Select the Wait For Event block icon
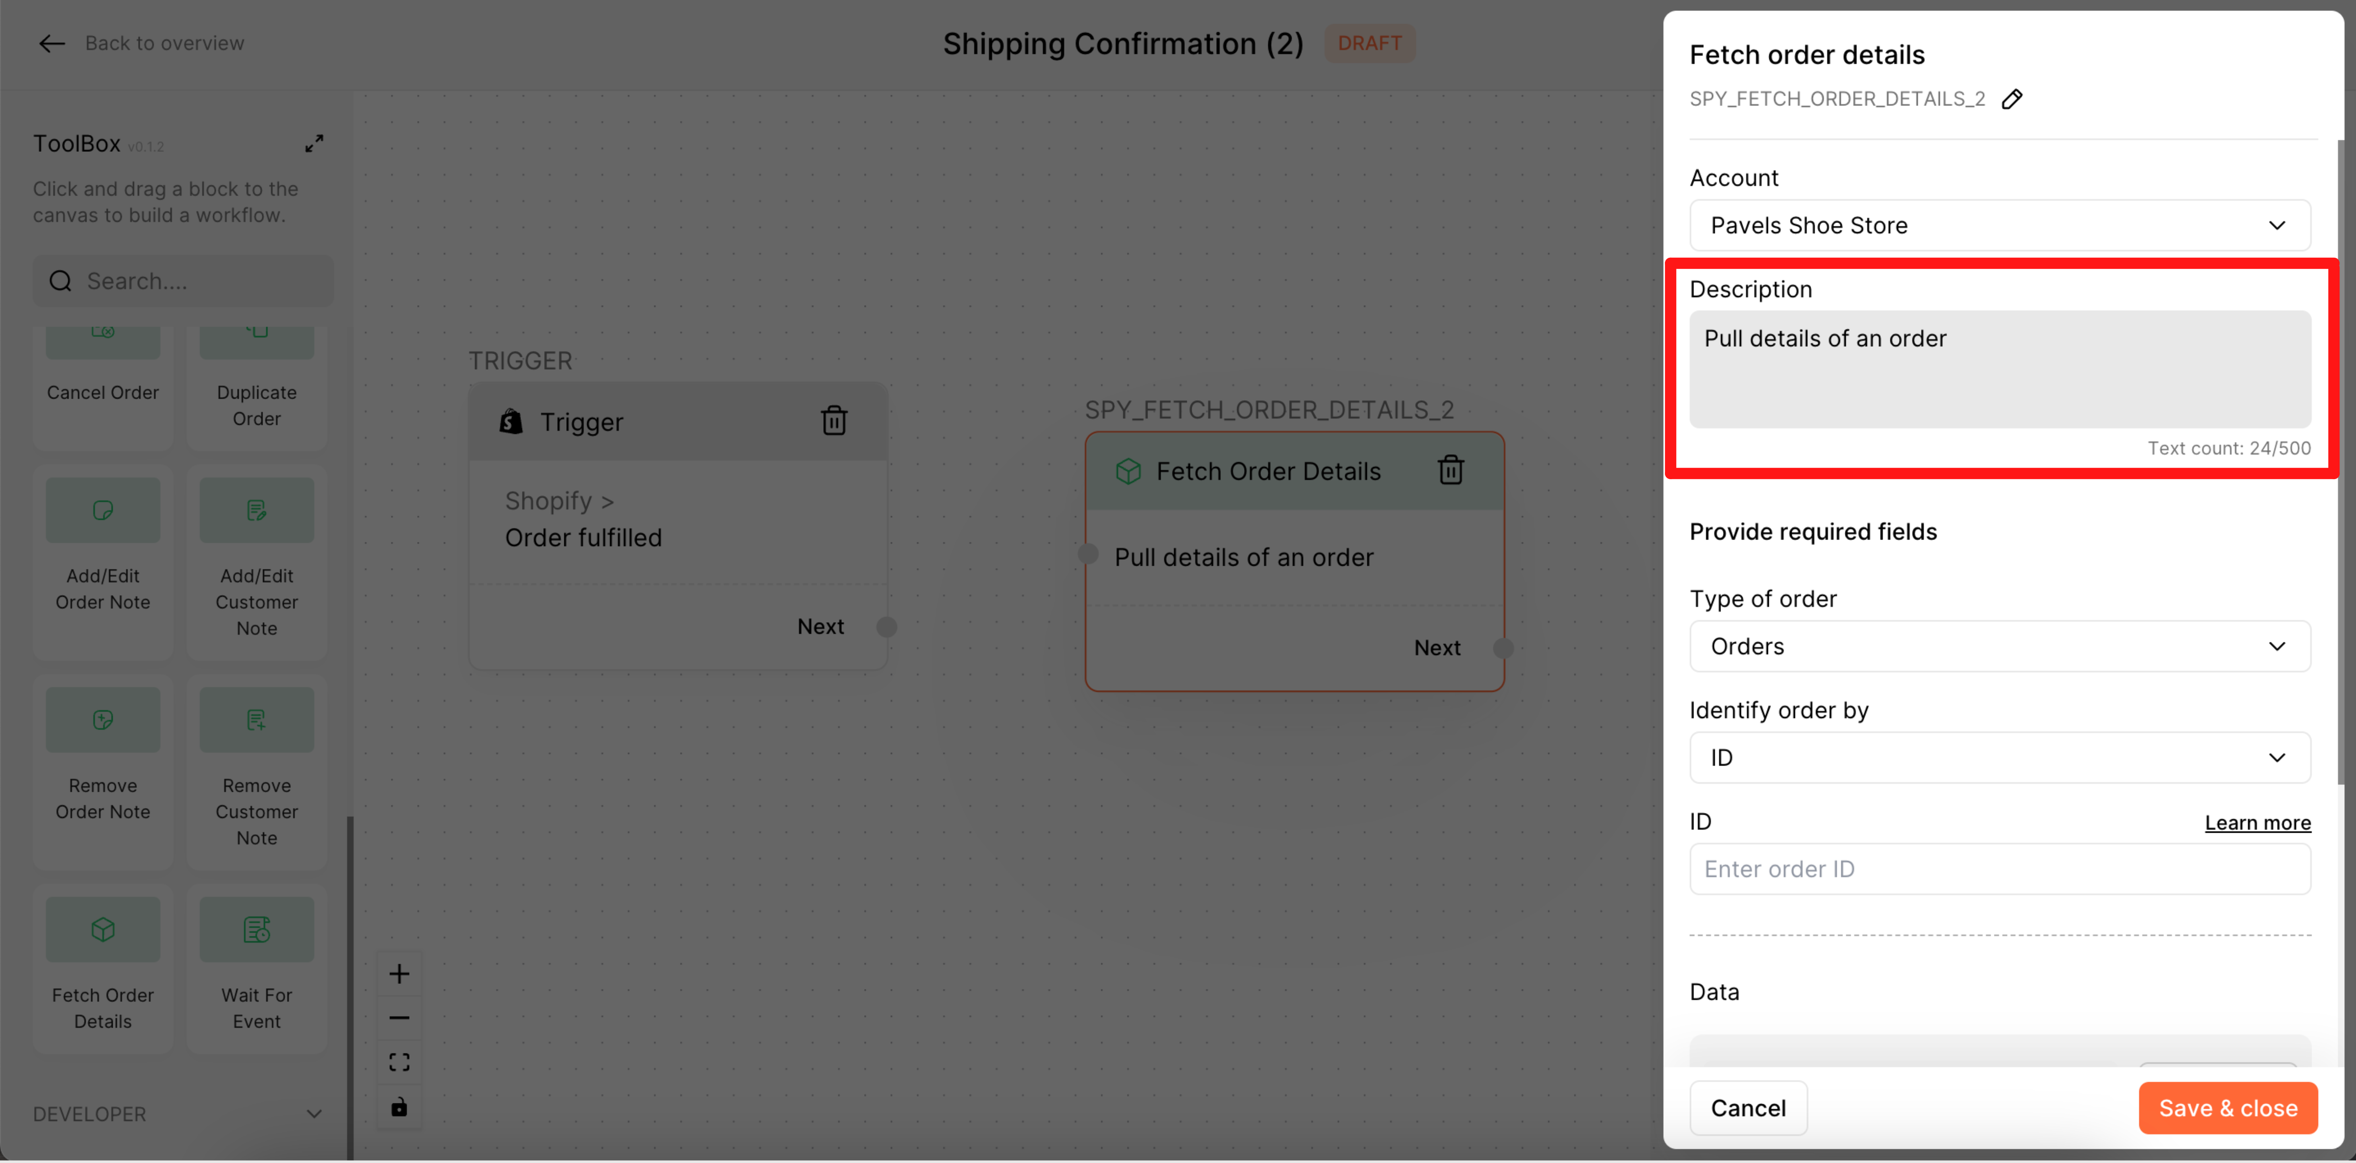Viewport: 2356px width, 1163px height. tap(256, 929)
